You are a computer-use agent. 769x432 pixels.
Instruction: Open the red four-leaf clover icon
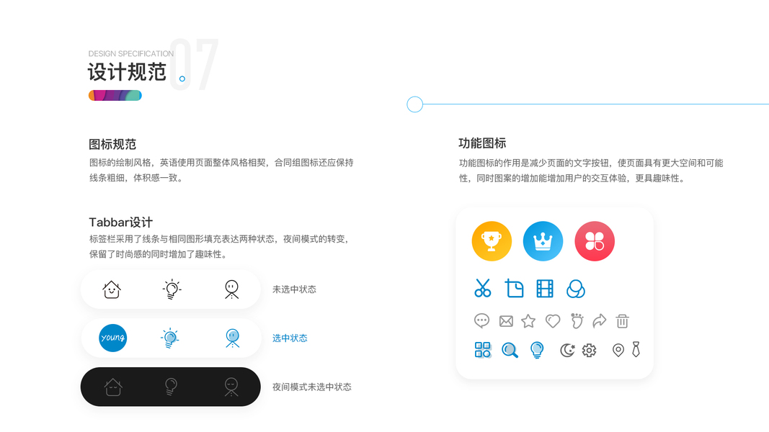tap(595, 241)
